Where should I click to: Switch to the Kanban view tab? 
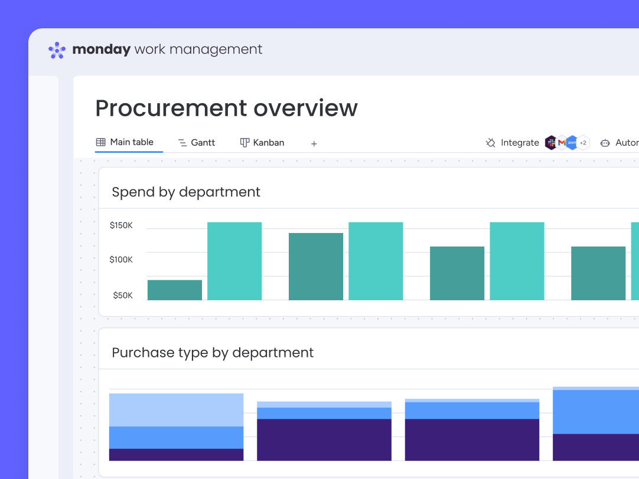[x=262, y=142]
